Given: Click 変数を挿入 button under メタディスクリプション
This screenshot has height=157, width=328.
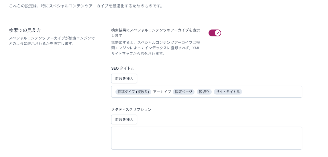Looking at the screenshot, I should point(124,119).
